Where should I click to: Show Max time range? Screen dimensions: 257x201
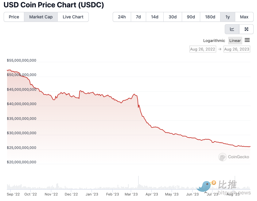coord(244,17)
